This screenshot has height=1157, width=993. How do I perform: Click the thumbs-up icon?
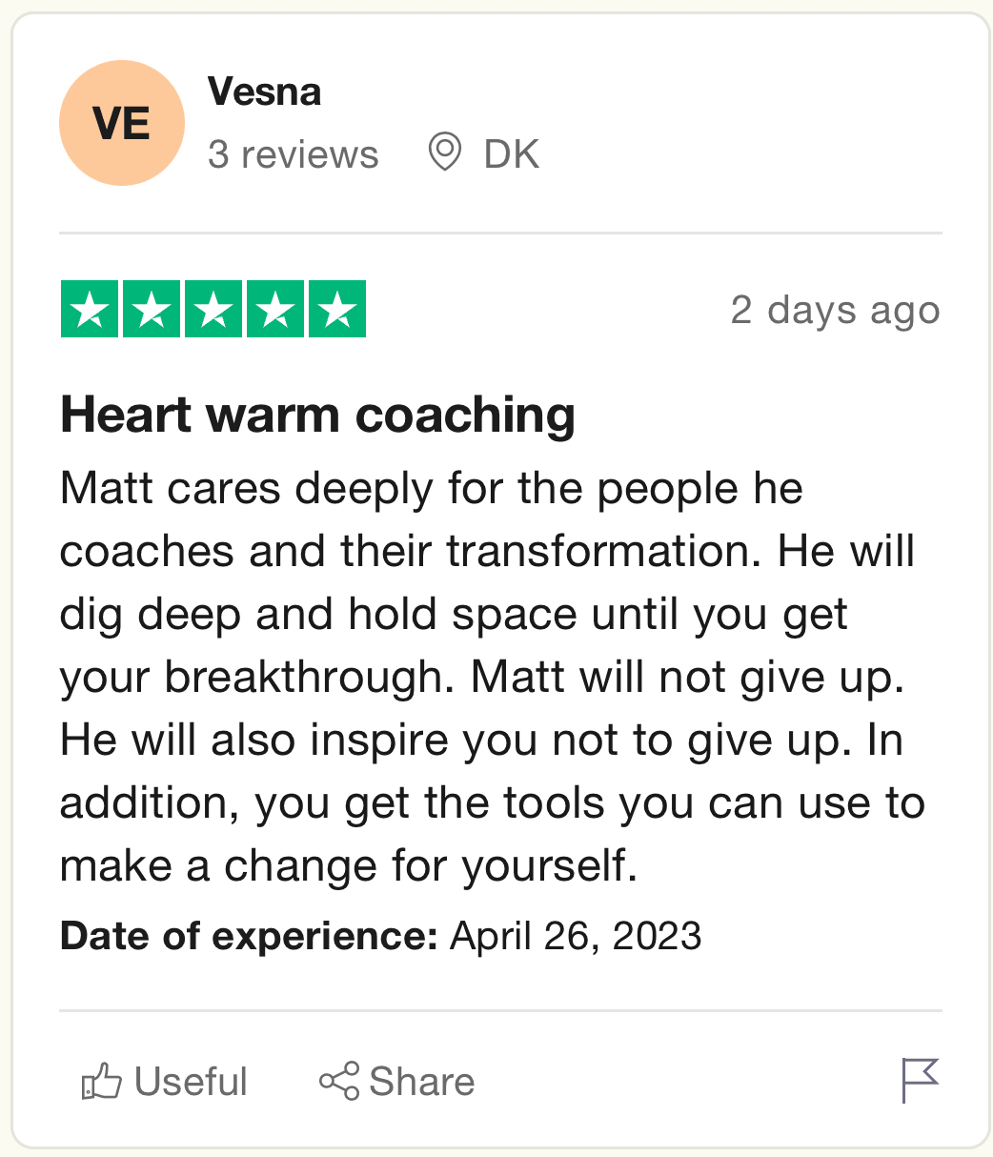[x=102, y=1082]
